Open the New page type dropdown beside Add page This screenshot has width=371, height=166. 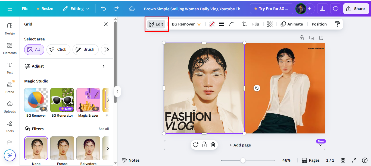(320, 145)
